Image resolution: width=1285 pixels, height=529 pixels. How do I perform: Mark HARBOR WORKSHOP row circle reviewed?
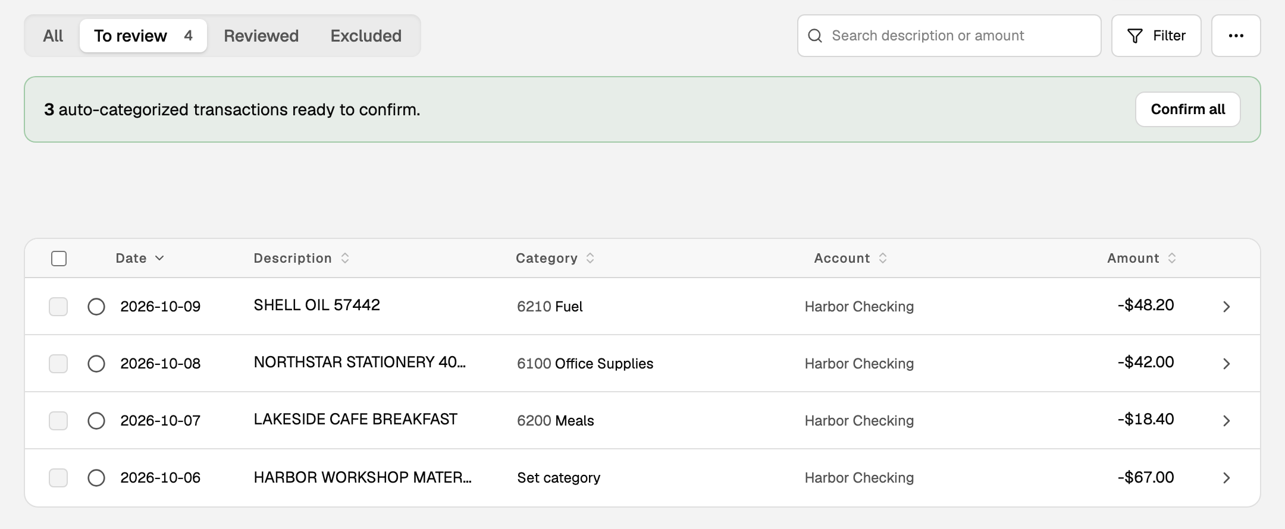[96, 478]
